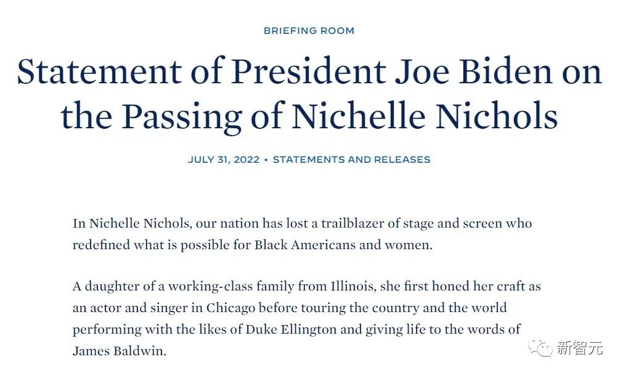
Task: Click the word "Chicago" in the text
Action: (x=231, y=308)
